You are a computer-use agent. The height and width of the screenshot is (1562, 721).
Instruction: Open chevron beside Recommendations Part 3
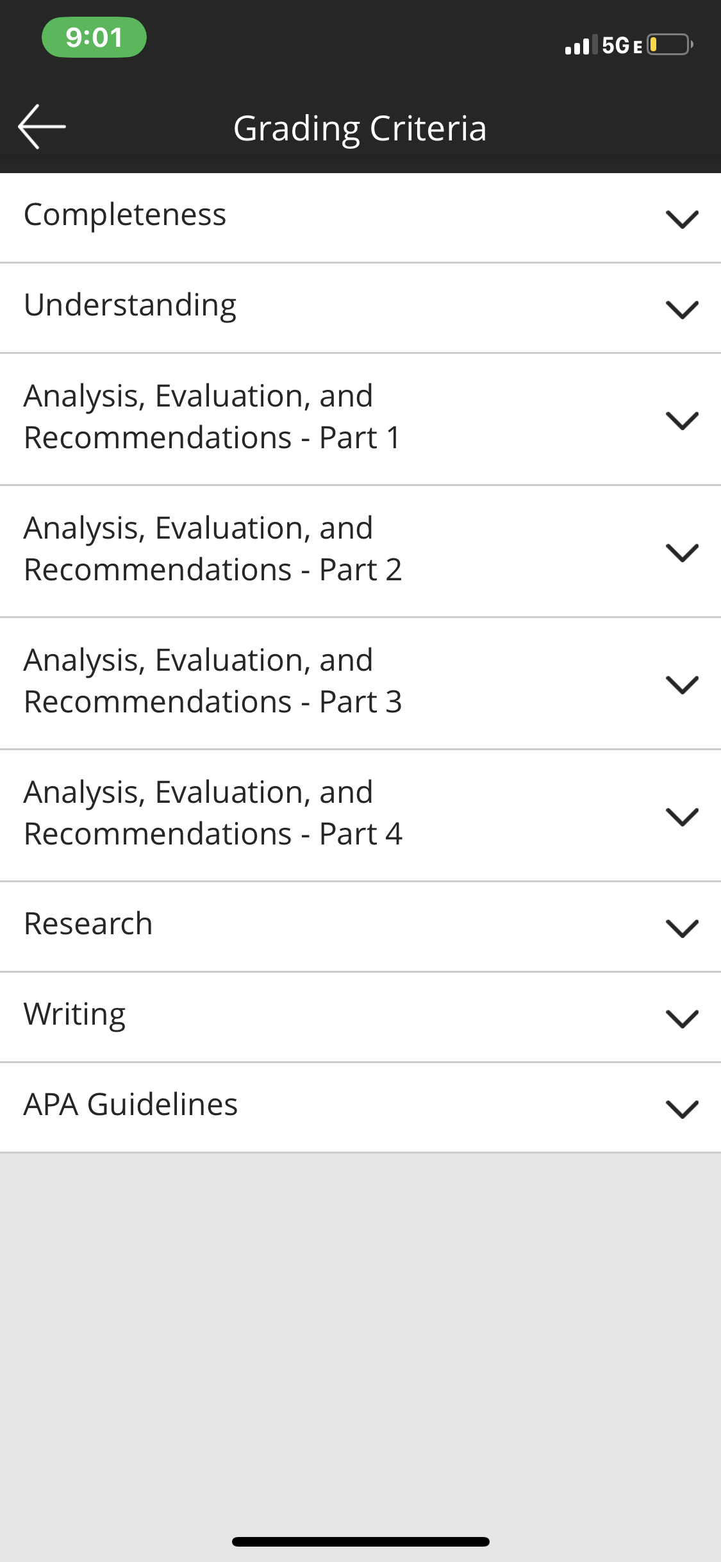[x=682, y=685]
